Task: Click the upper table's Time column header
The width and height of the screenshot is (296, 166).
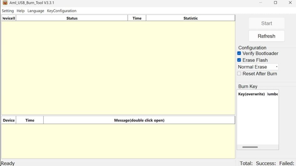Action: [137, 18]
